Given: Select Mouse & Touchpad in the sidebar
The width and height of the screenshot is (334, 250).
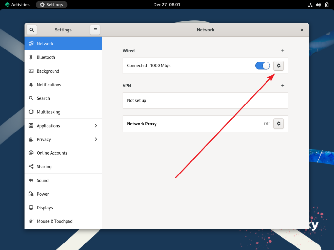Looking at the screenshot, I should click(31, 221).
